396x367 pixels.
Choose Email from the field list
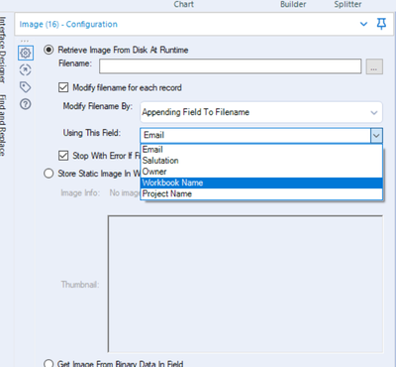click(261, 150)
